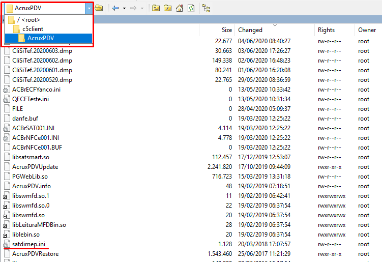Click the shortcut icon of libswmfd.so
Screen dimensions: 382x262
[7, 215]
